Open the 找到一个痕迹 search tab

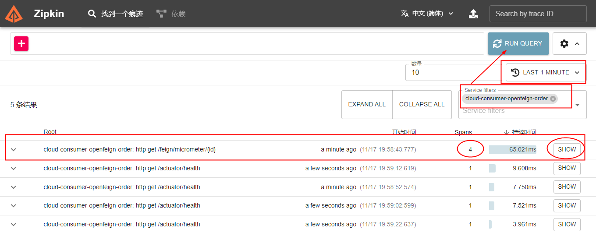point(116,14)
